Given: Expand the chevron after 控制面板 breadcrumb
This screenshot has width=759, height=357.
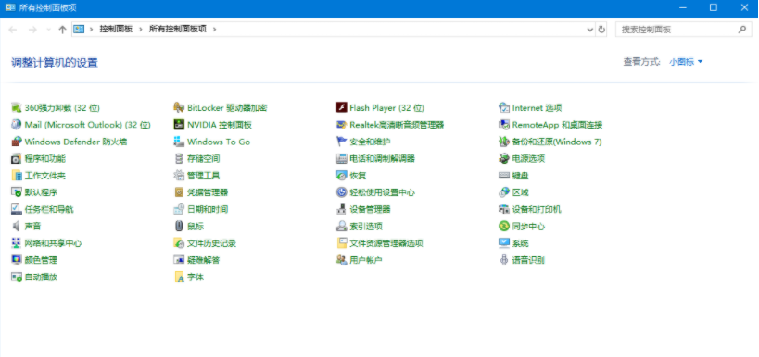Looking at the screenshot, I should pos(140,29).
